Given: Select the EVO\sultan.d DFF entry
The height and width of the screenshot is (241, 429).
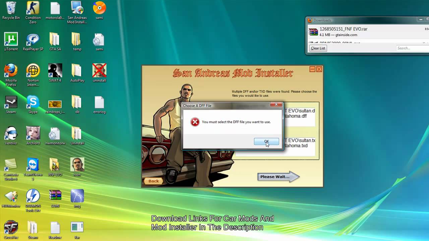Looking at the screenshot, I should pyautogui.click(x=300, y=111).
